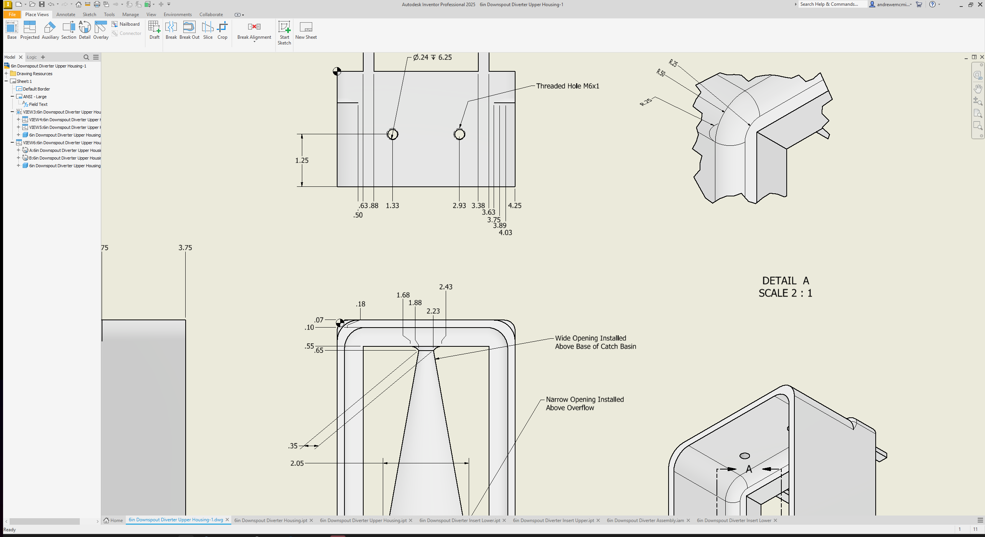Click the Zoom tool in navigation bar

click(x=977, y=101)
